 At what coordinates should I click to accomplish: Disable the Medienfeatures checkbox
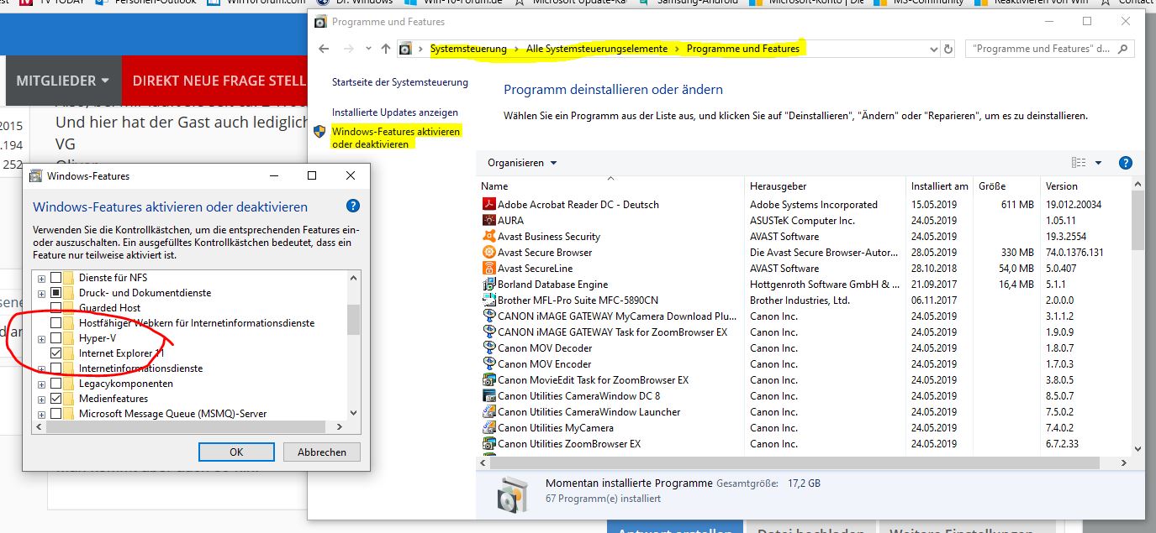[x=56, y=399]
